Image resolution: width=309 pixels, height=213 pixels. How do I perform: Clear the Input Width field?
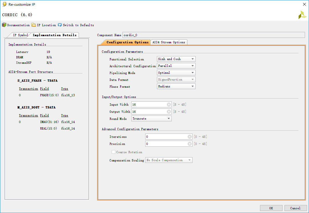pyautogui.click(x=169, y=105)
